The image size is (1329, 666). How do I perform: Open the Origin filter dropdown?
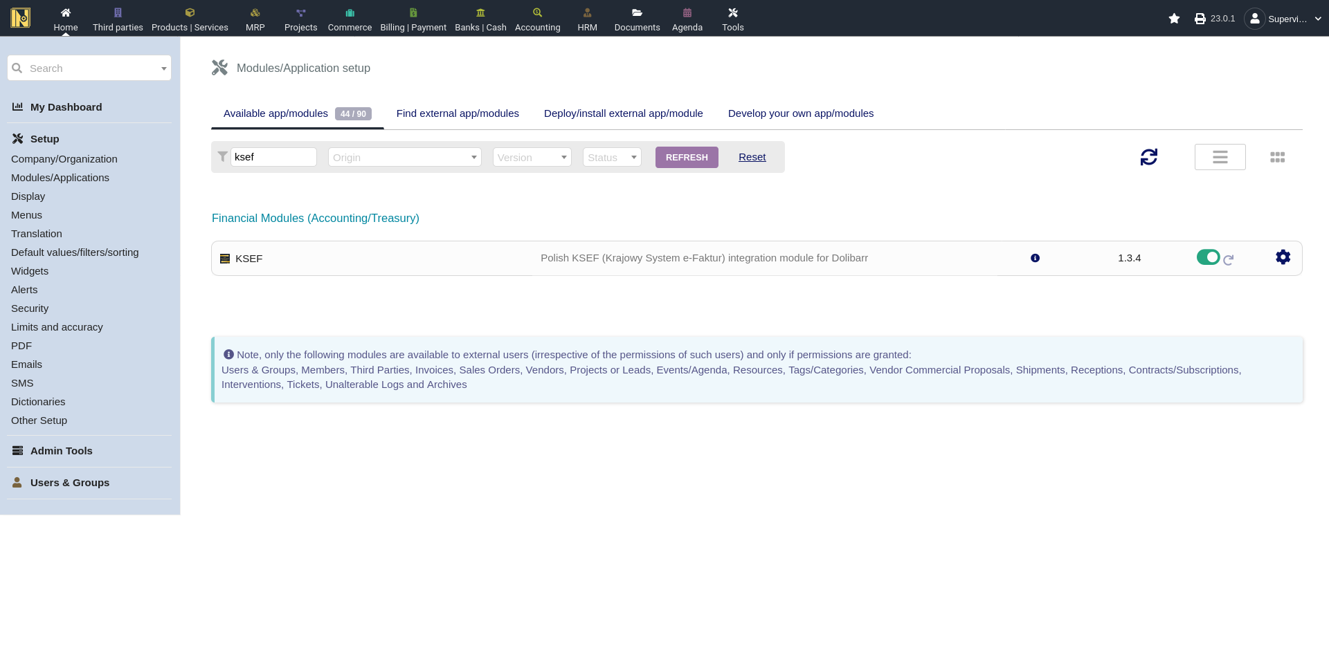coord(404,158)
